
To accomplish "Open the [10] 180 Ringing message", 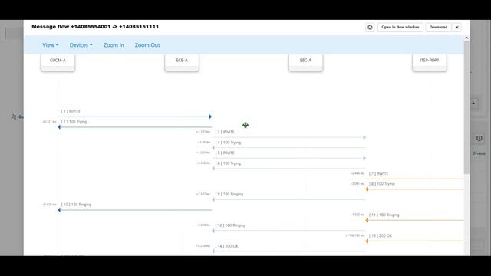I will (x=76, y=205).
